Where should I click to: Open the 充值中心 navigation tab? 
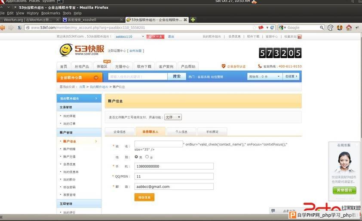[x=122, y=66]
